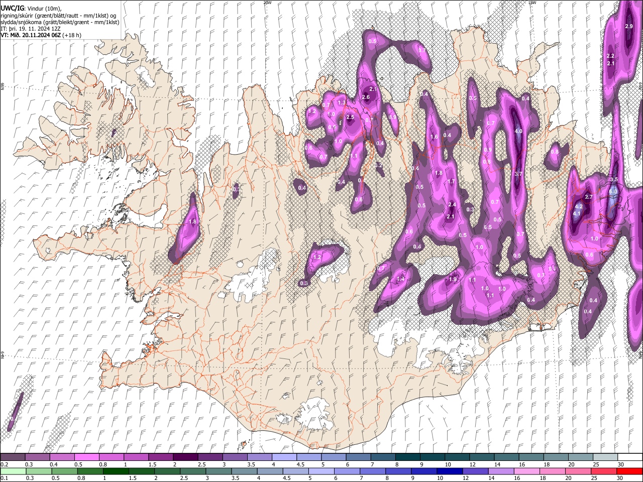The width and height of the screenshot is (643, 482).
Task: Click the 1.6 snowfall value label
Action: [x=435, y=137]
